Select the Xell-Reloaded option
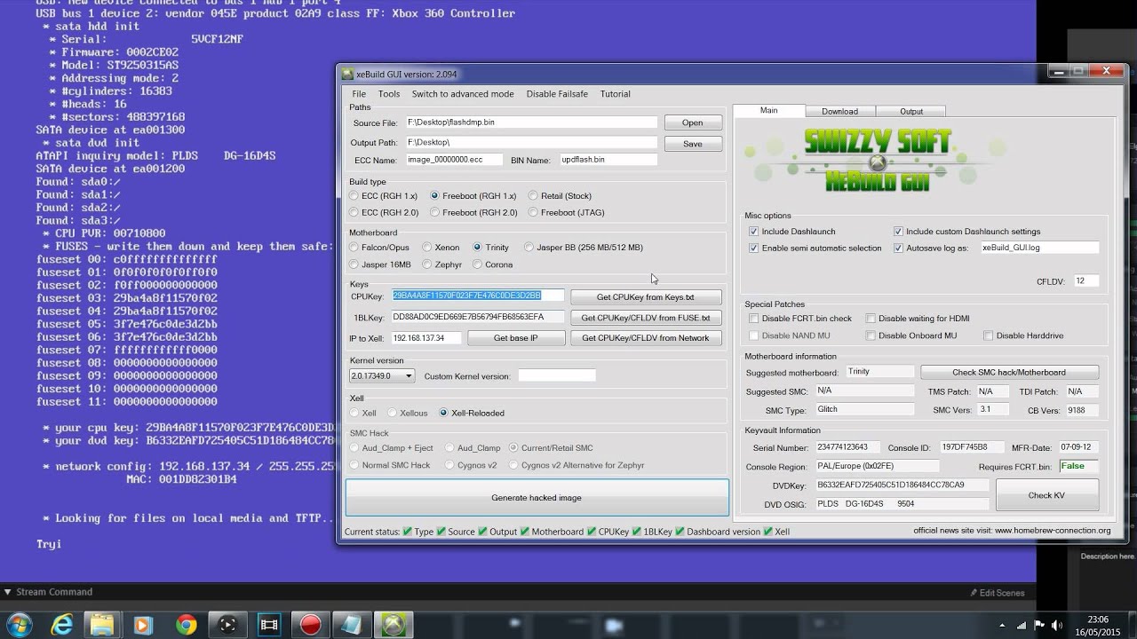Viewport: 1137px width, 639px height. [x=472, y=414]
